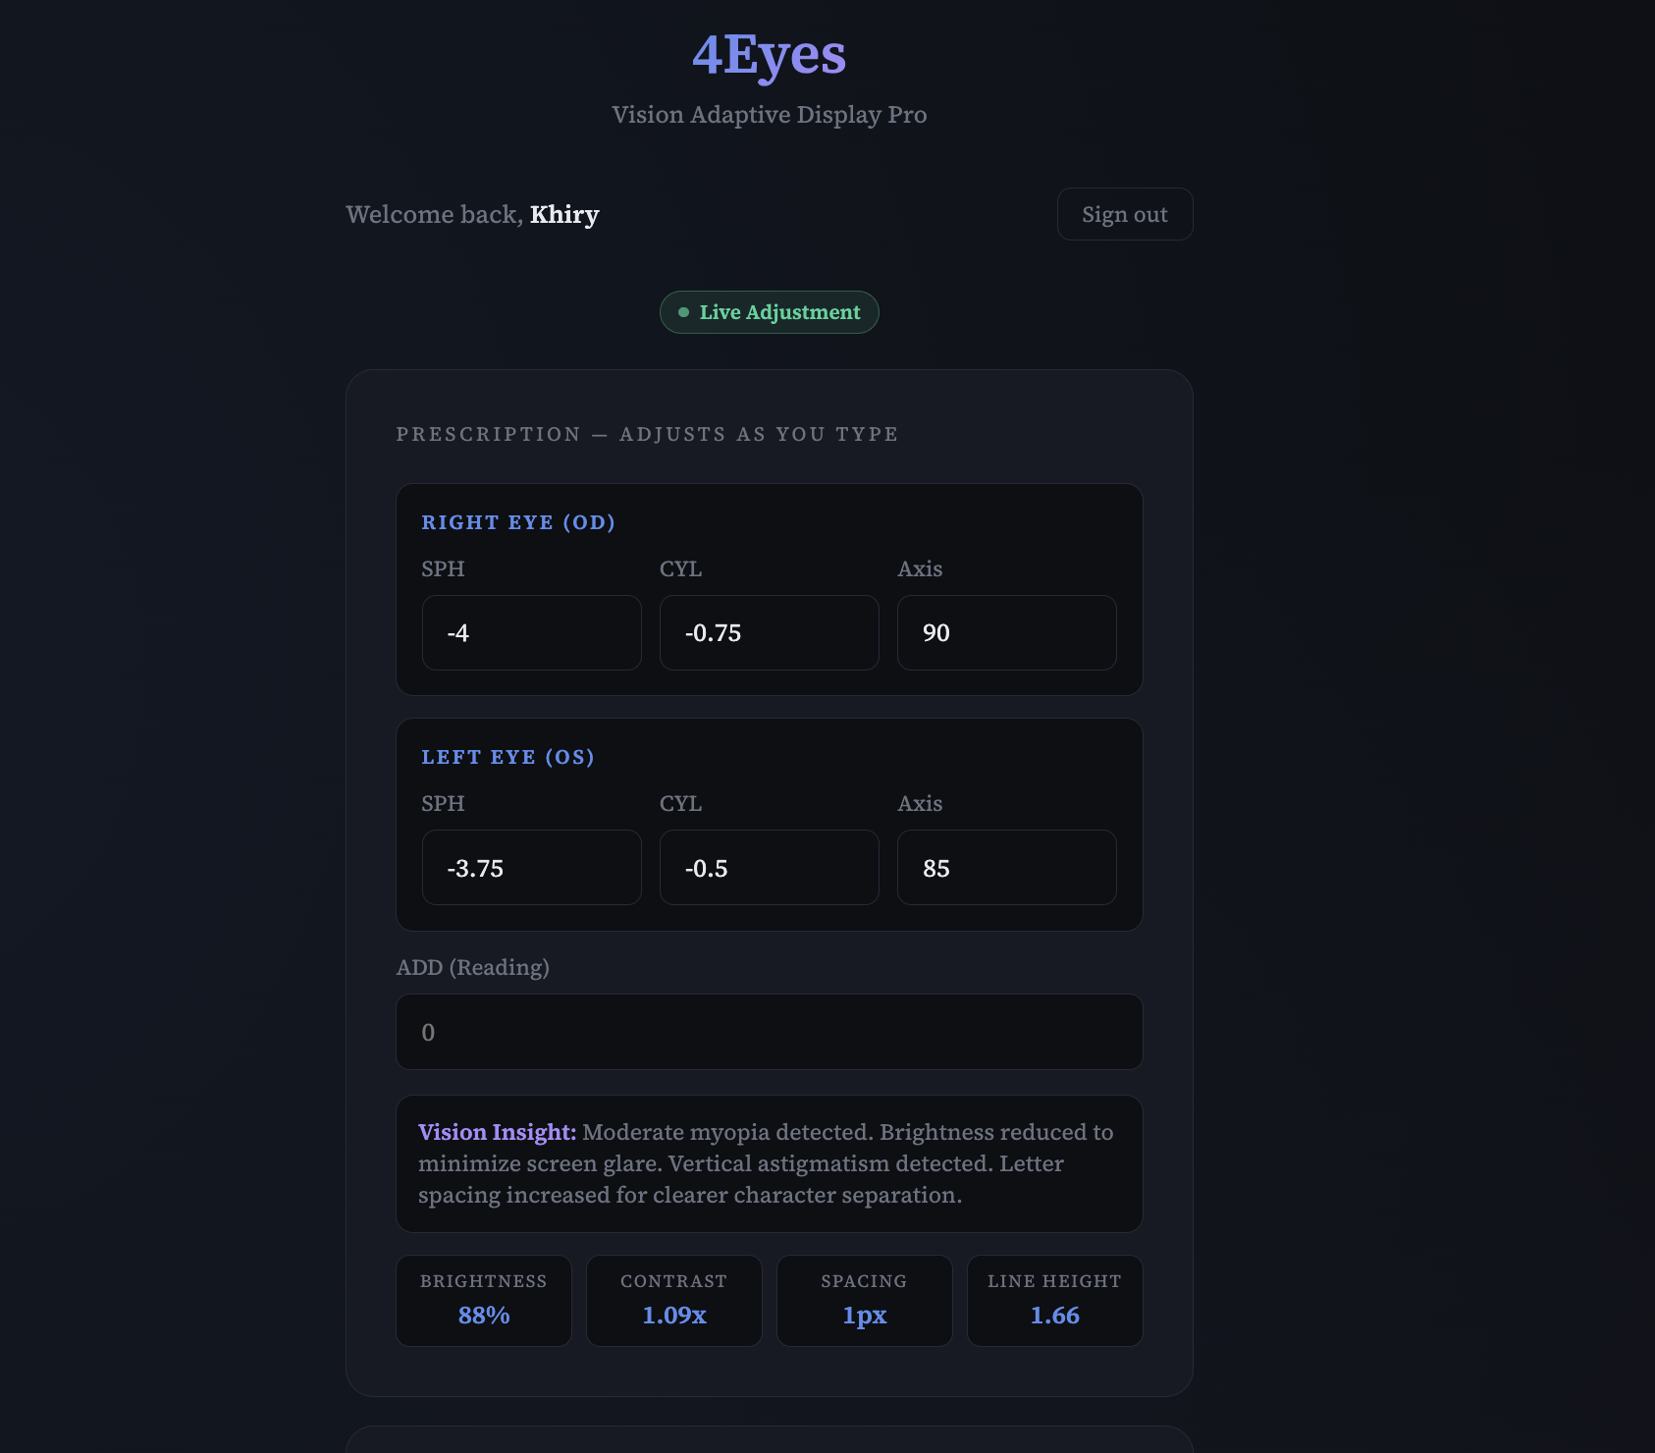The height and width of the screenshot is (1453, 1655).
Task: Edit the Left Eye Axis field
Action: [1007, 868]
